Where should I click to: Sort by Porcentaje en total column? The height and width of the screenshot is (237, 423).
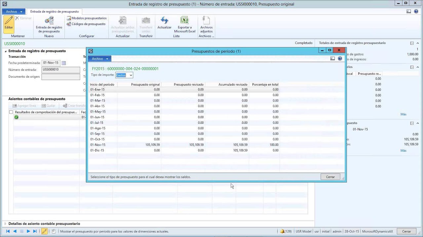click(264, 85)
